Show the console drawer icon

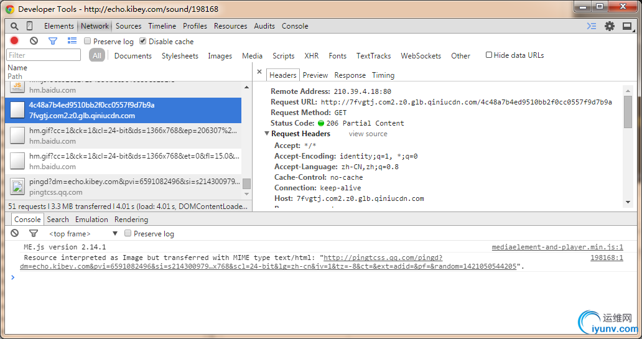pyautogui.click(x=592, y=26)
